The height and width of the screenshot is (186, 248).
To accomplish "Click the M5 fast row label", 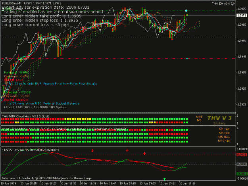I will click(x=224, y=133).
